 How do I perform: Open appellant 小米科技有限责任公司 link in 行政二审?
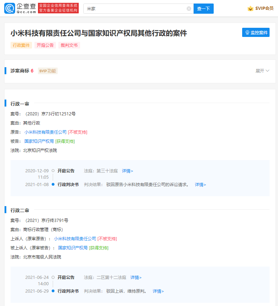tap(75, 239)
